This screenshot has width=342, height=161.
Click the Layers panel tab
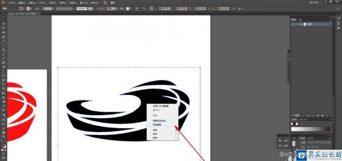point(294,19)
